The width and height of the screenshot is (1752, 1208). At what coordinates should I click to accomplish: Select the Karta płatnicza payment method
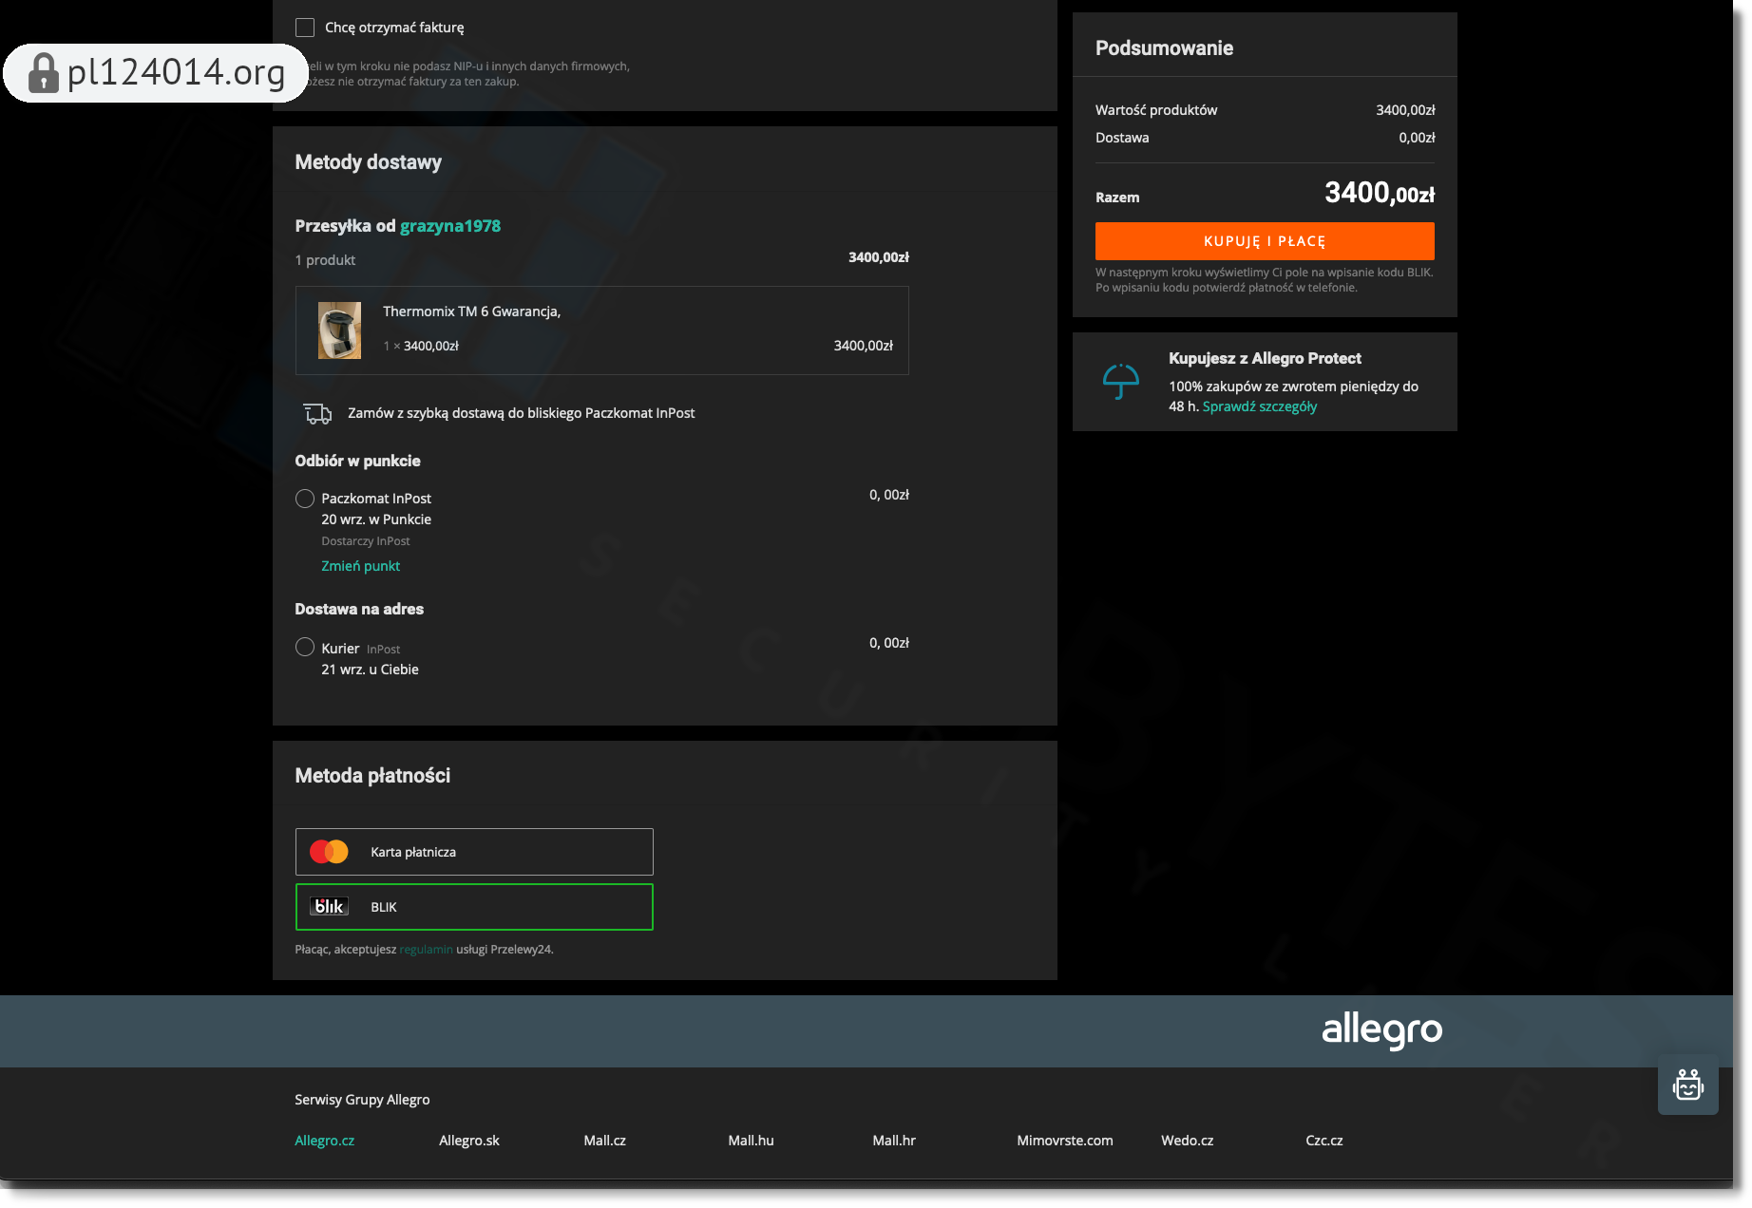pyautogui.click(x=474, y=852)
